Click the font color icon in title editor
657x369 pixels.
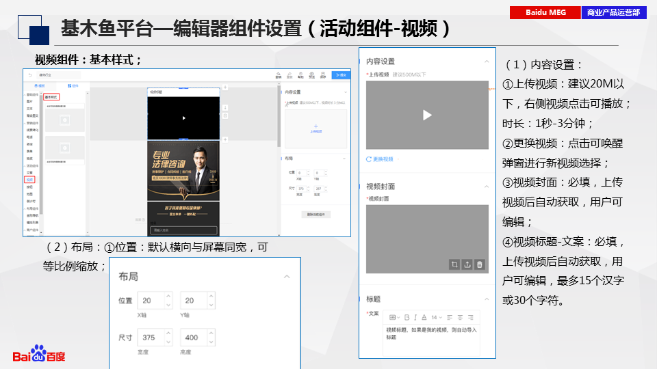(424, 318)
